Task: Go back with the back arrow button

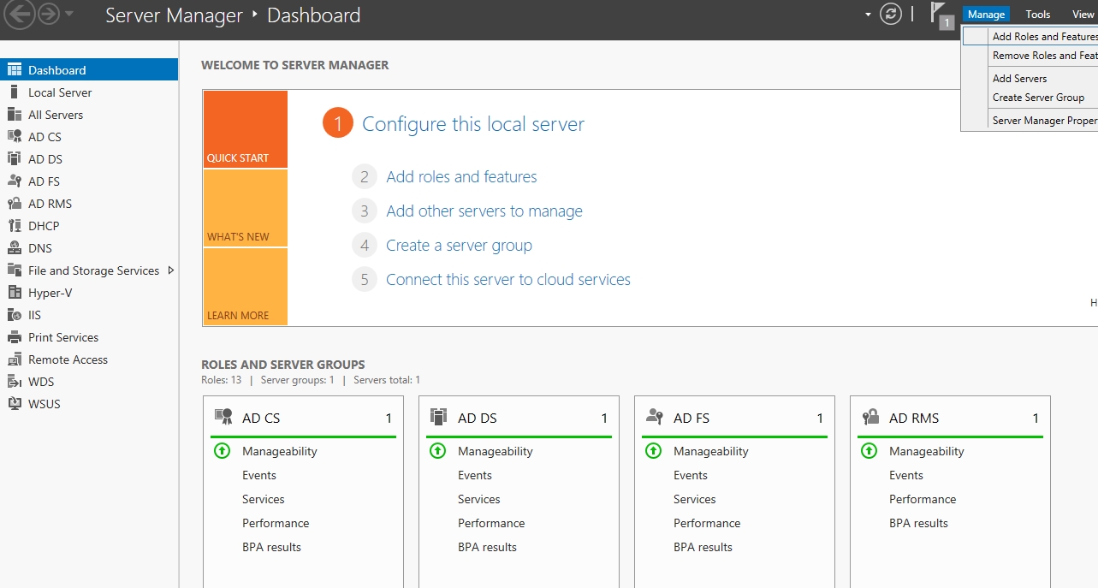Action: click(21, 14)
